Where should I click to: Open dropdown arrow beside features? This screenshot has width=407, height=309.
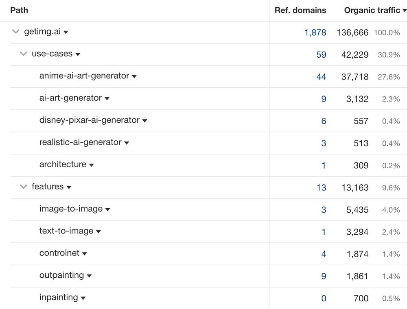click(x=69, y=187)
